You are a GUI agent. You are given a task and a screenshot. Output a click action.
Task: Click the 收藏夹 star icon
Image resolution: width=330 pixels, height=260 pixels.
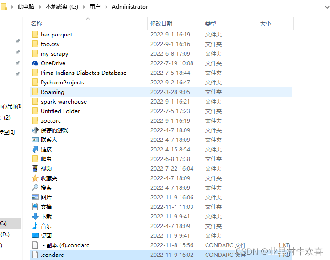[x=35, y=178]
